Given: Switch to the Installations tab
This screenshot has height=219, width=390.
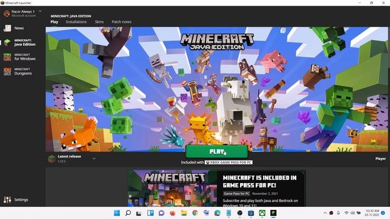Looking at the screenshot, I should (76, 22).
